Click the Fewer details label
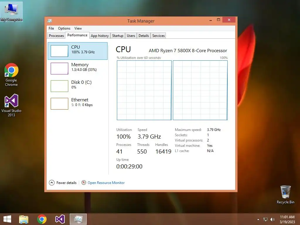 [67, 183]
